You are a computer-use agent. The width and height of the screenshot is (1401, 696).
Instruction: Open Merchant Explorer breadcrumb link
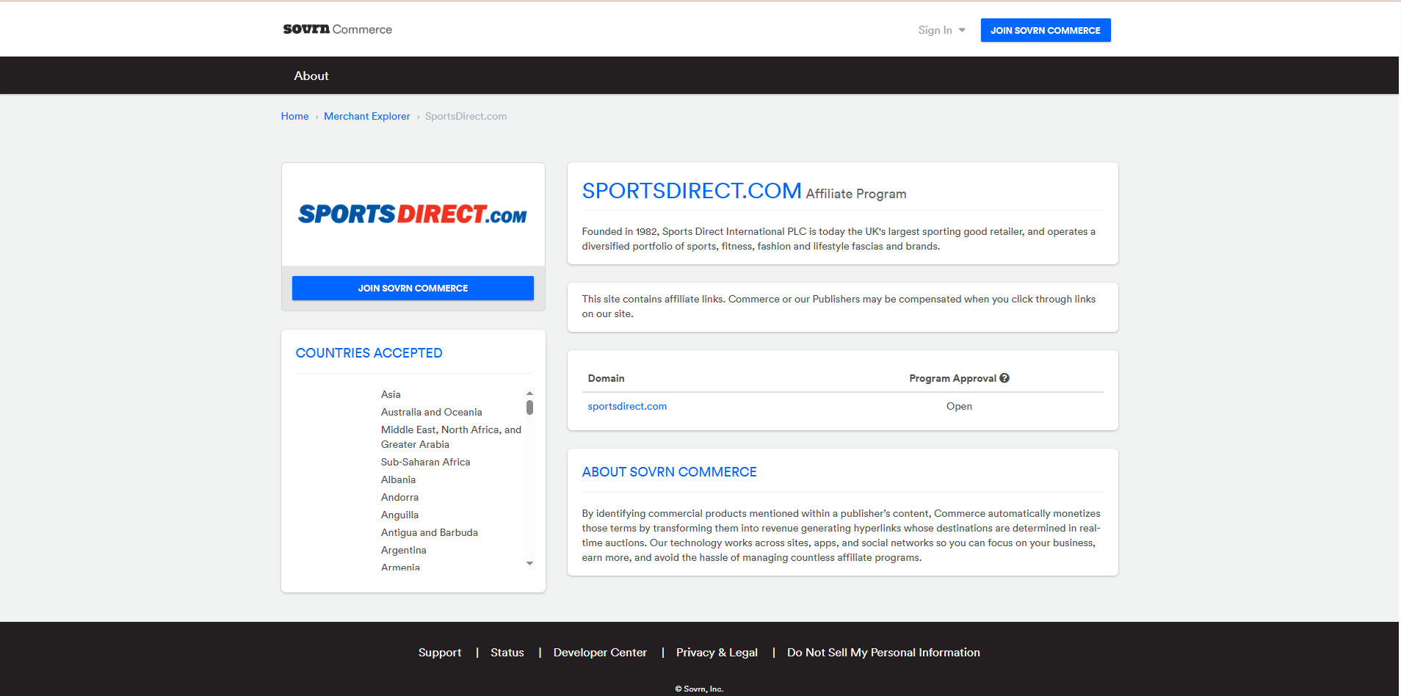pyautogui.click(x=366, y=116)
